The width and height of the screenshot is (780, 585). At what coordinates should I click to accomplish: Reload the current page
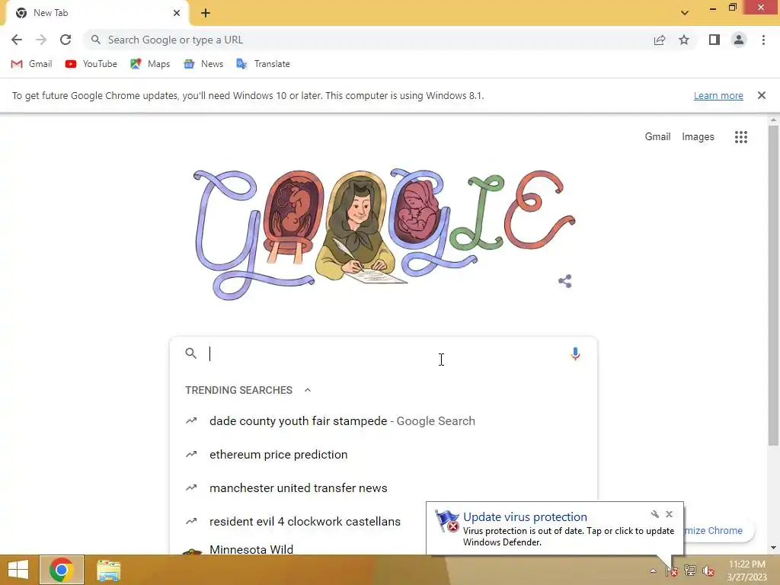pyautogui.click(x=66, y=40)
